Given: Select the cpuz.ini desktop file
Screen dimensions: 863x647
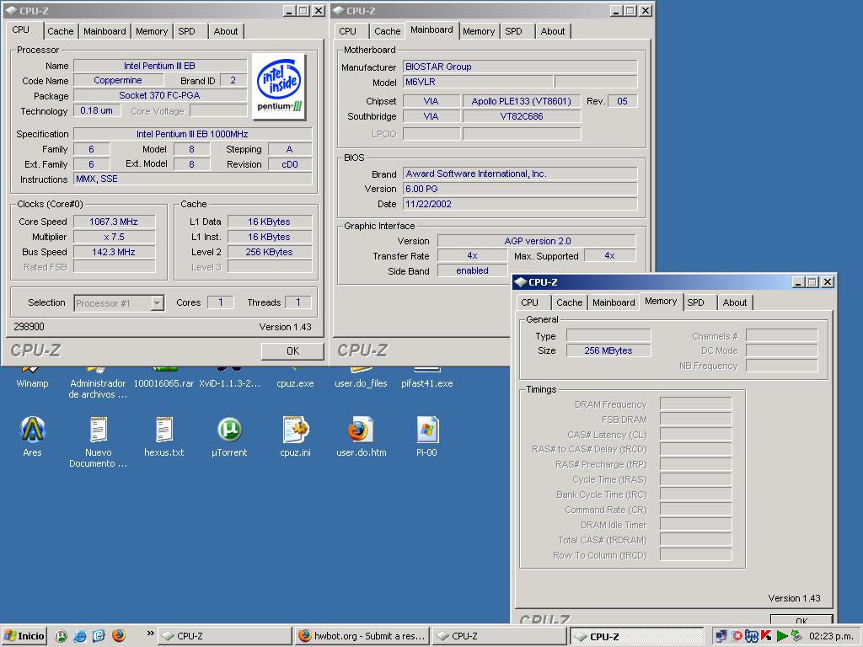Looking at the screenshot, I should click(x=296, y=437).
